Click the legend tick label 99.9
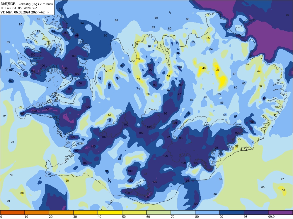 pos(271,217)
